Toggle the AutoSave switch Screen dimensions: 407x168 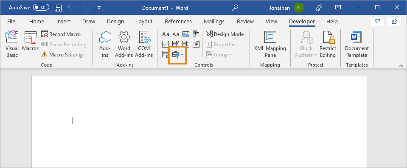coord(41,8)
